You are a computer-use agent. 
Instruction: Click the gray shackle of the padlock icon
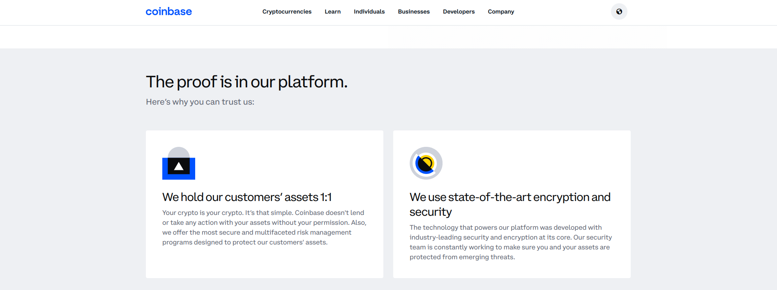coord(178,152)
